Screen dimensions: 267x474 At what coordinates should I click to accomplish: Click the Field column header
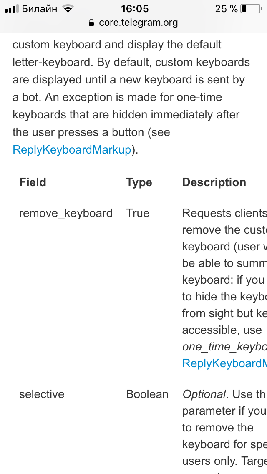(x=33, y=182)
